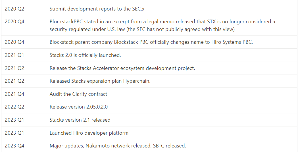Click the "2022 Q2" date cell
Image resolution: width=298 pixels, height=154 pixels.
(14, 107)
